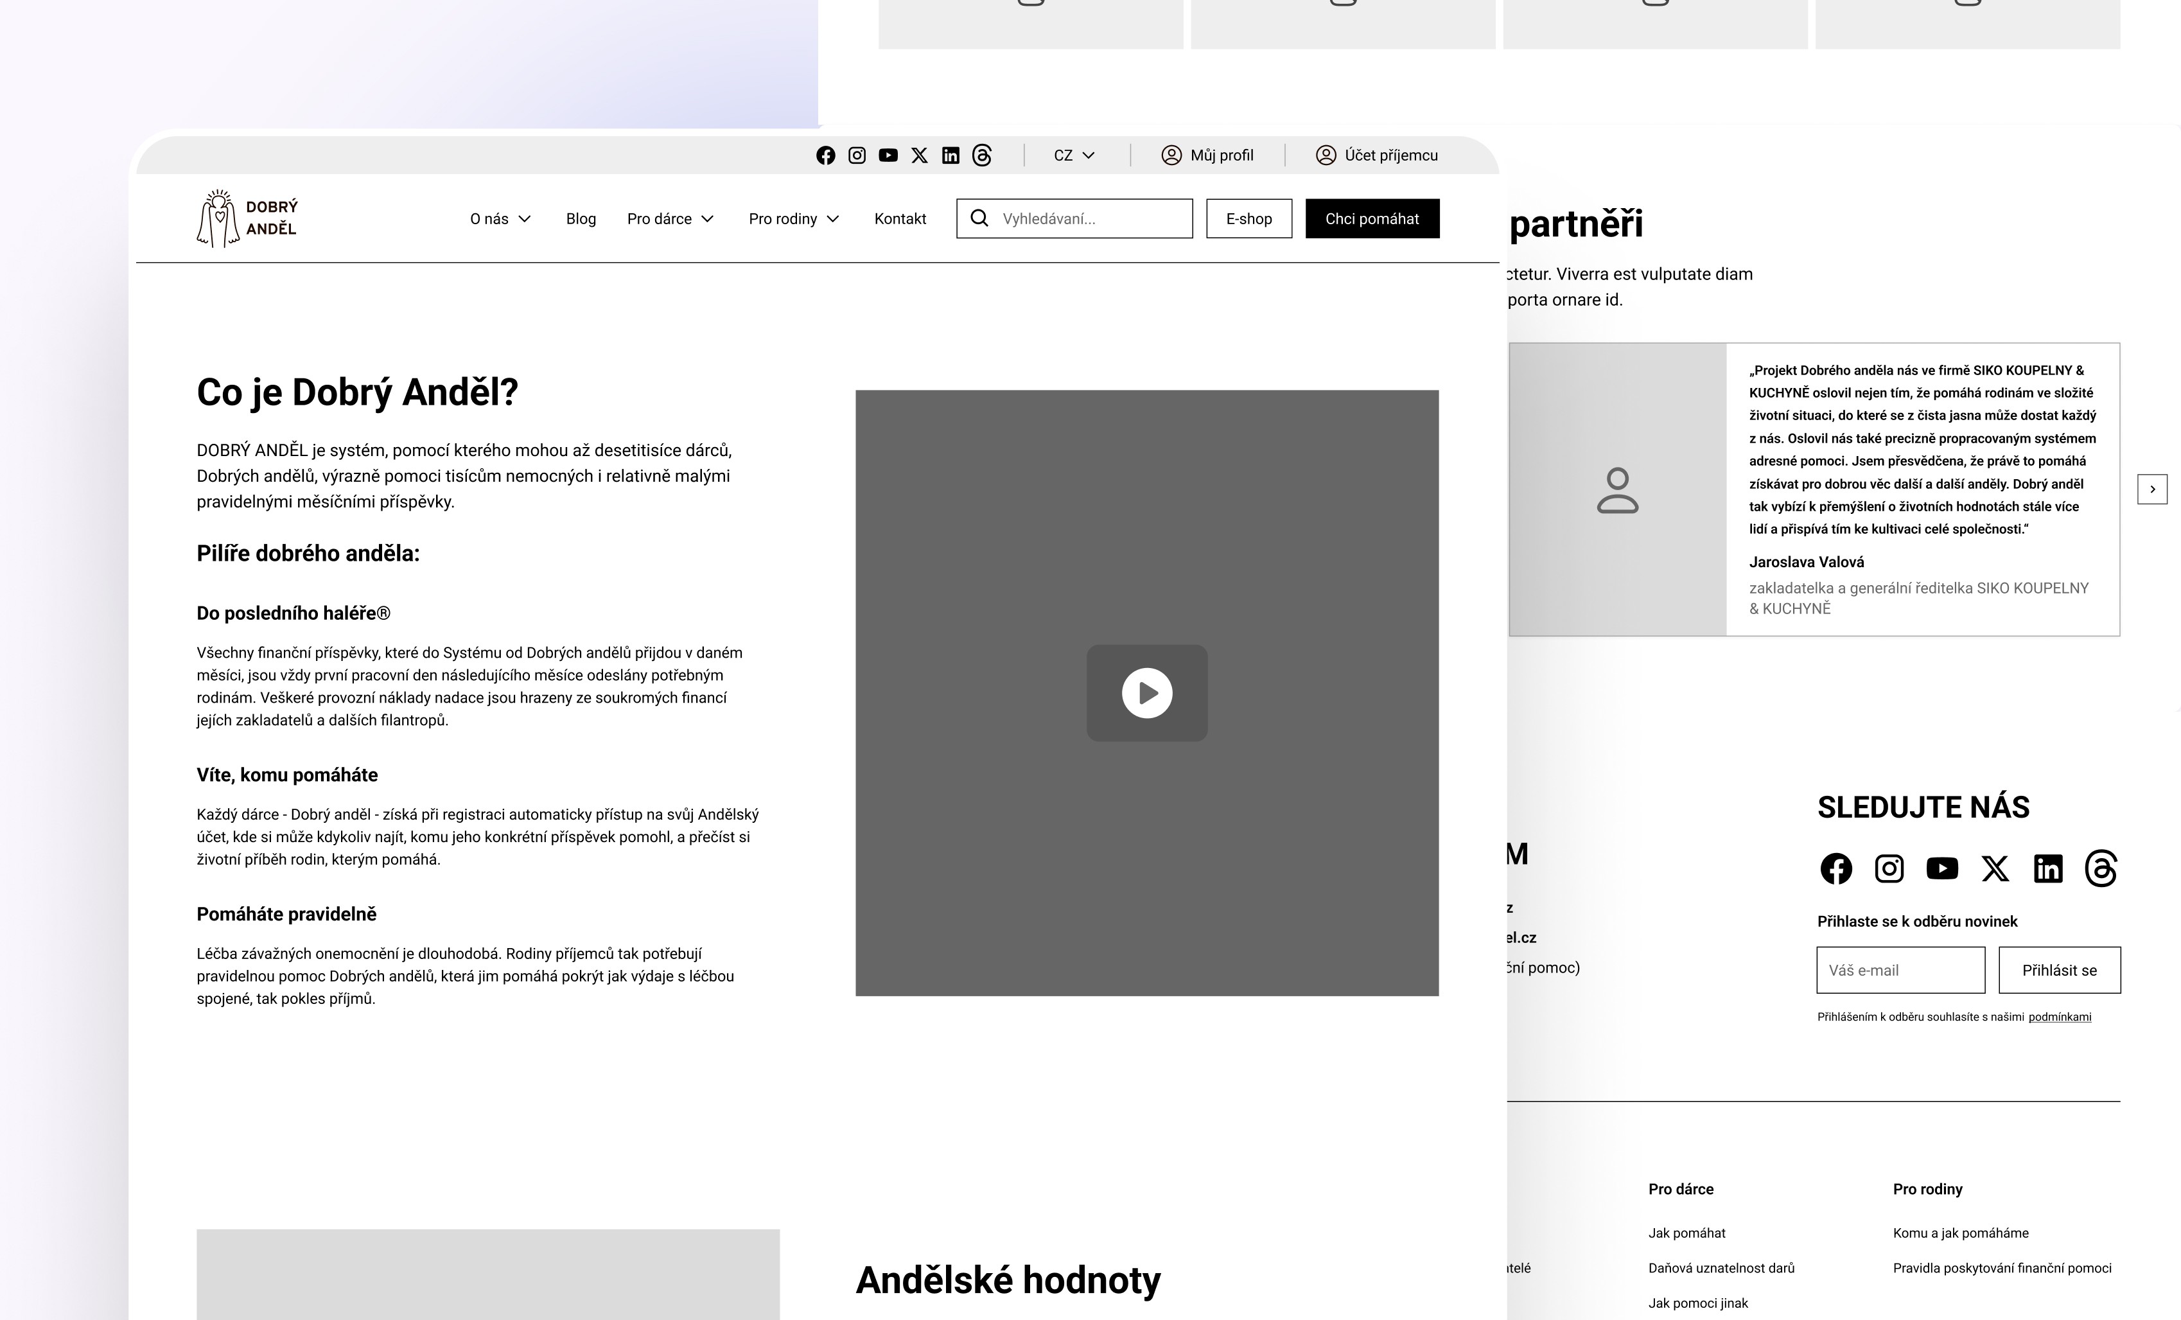
Task: Open the CZ language dropdown
Action: coord(1074,156)
